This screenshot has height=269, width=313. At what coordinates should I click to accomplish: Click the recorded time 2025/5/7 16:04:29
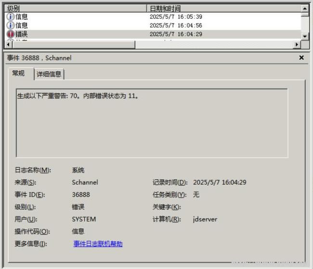pyautogui.click(x=220, y=182)
